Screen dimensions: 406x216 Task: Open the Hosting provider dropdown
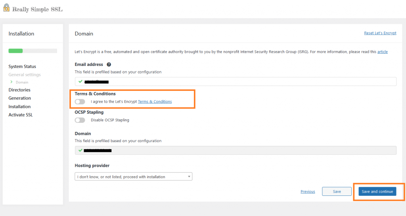(133, 177)
